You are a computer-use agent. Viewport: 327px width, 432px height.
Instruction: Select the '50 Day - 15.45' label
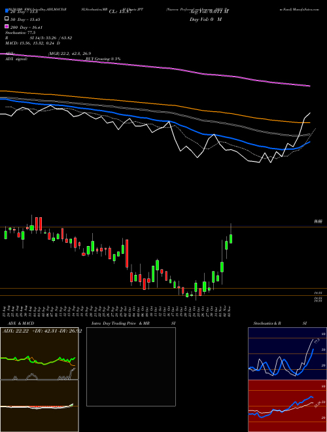(x=25, y=20)
